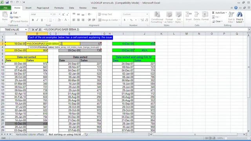Image resolution: width=251 pixels, height=141 pixels.
Task: Open Cell Styles gallery
Action: tap(178, 17)
